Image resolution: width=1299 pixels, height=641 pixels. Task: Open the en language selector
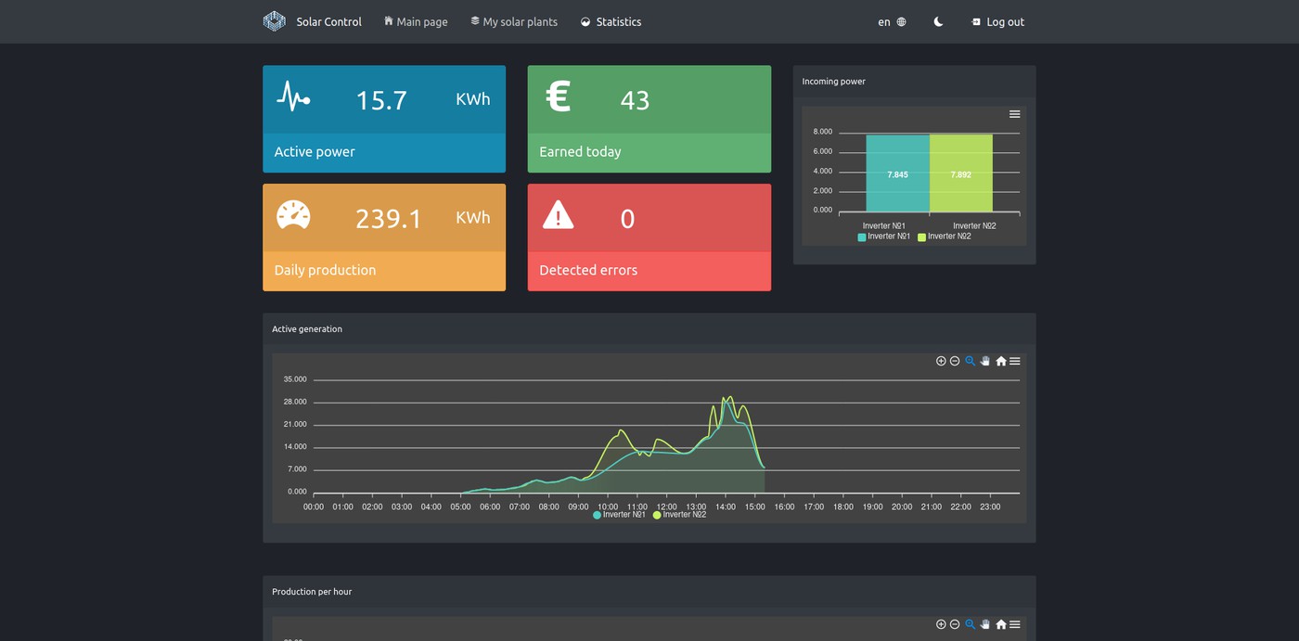[891, 21]
